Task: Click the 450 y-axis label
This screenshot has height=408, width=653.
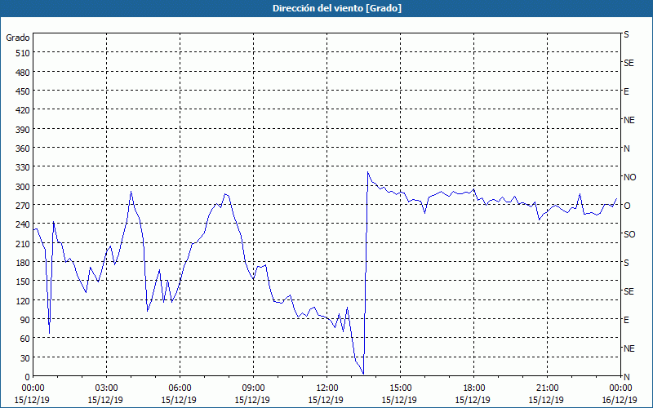Action: (23, 91)
